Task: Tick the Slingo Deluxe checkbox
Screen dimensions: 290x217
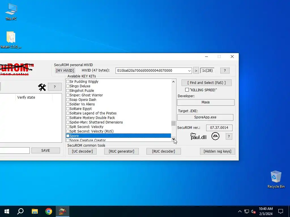Action: pyautogui.click(x=68, y=86)
